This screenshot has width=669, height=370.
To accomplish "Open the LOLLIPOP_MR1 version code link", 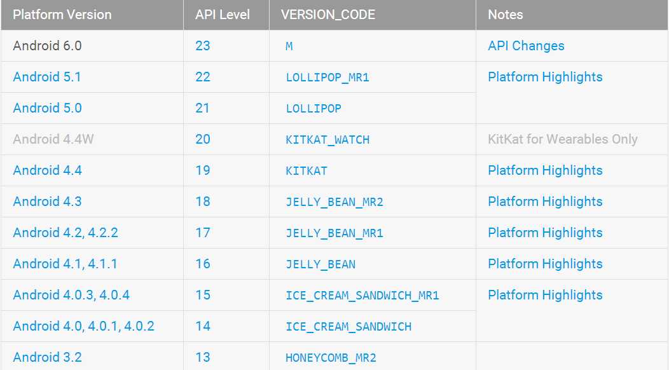I will point(328,78).
